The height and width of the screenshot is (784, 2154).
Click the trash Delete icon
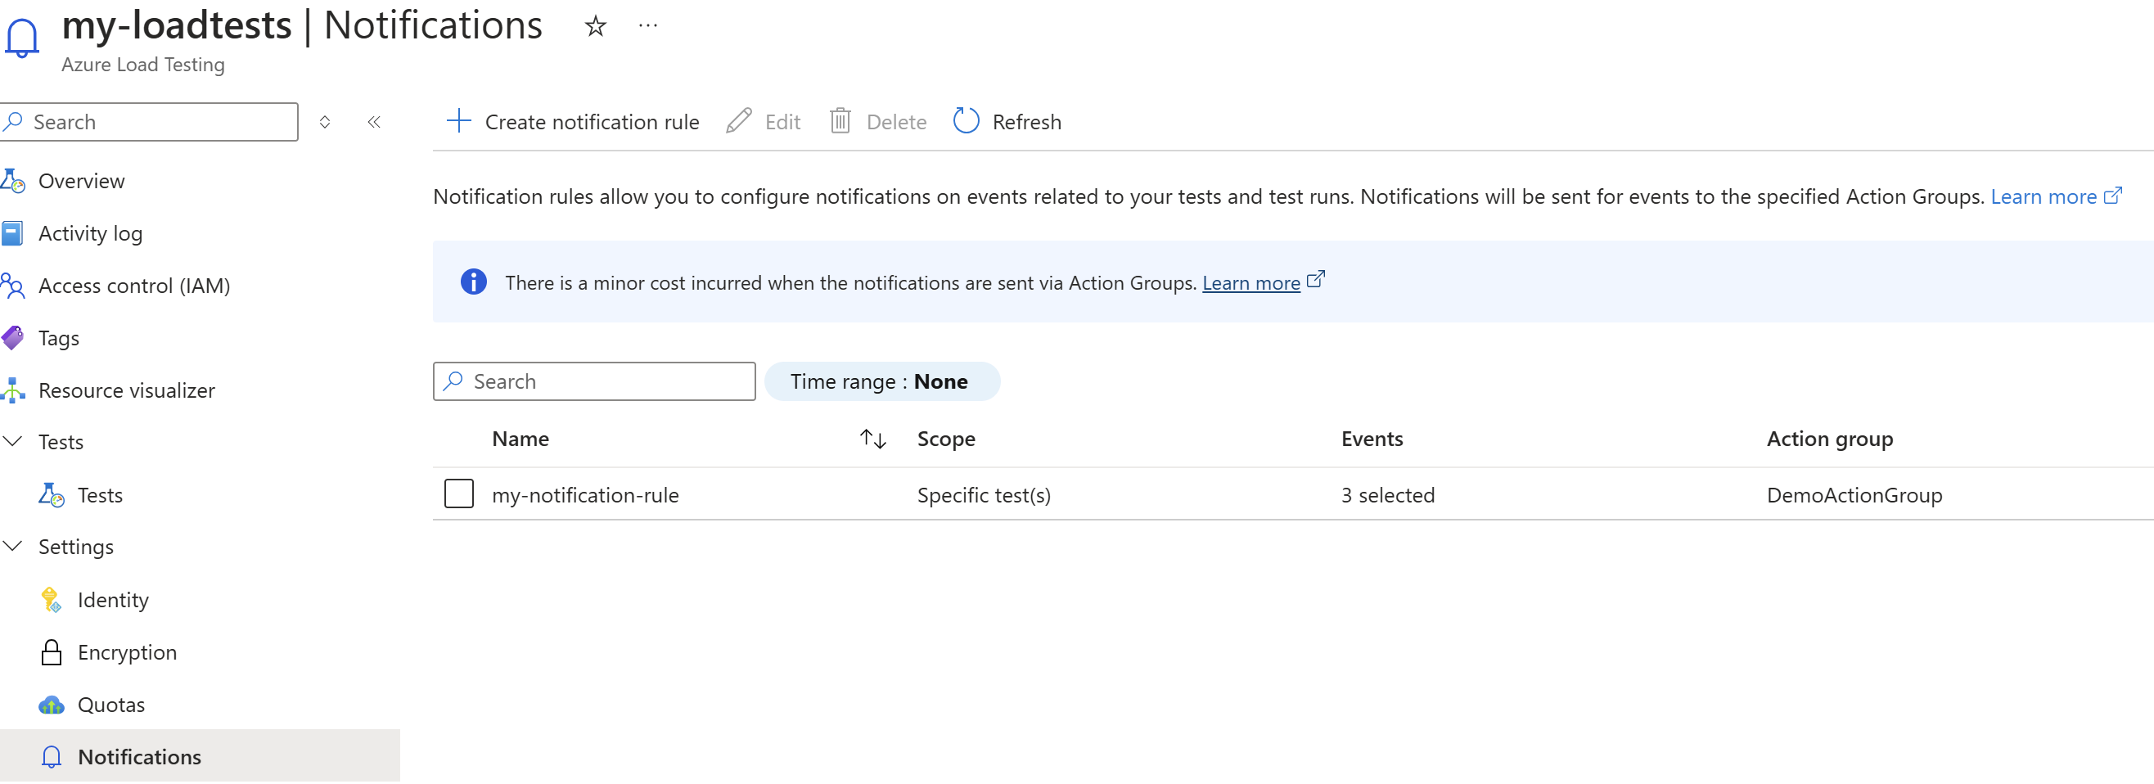[x=840, y=121]
